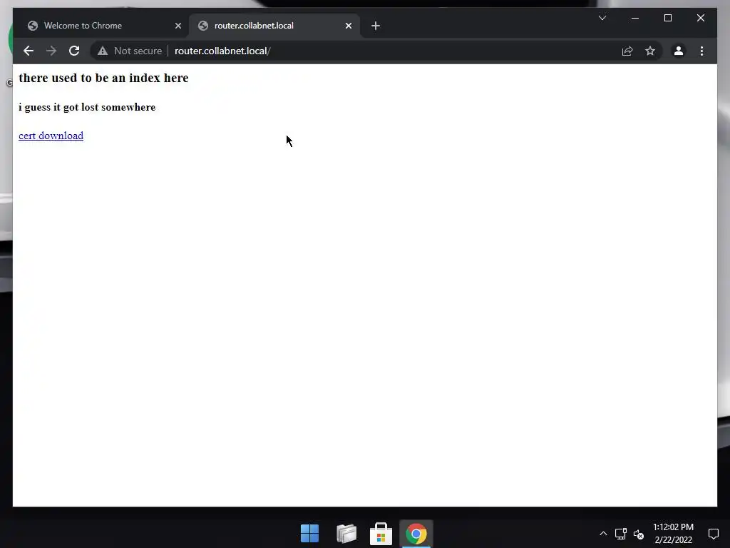Open a new tab with plus button
The image size is (730, 548).
[x=375, y=26]
